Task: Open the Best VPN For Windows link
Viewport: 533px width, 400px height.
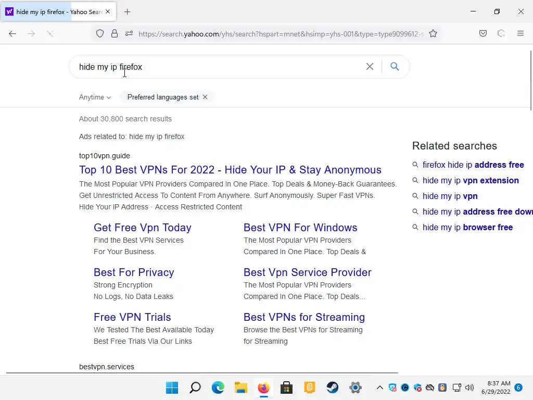Action: [x=300, y=228]
